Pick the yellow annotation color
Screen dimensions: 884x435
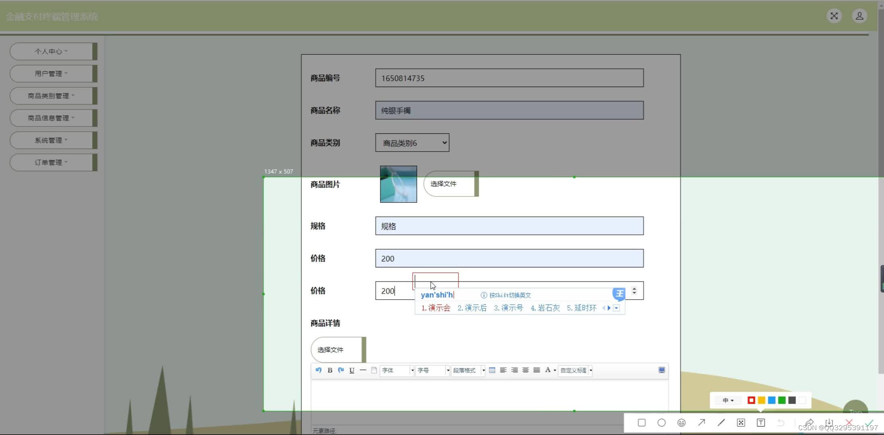761,400
